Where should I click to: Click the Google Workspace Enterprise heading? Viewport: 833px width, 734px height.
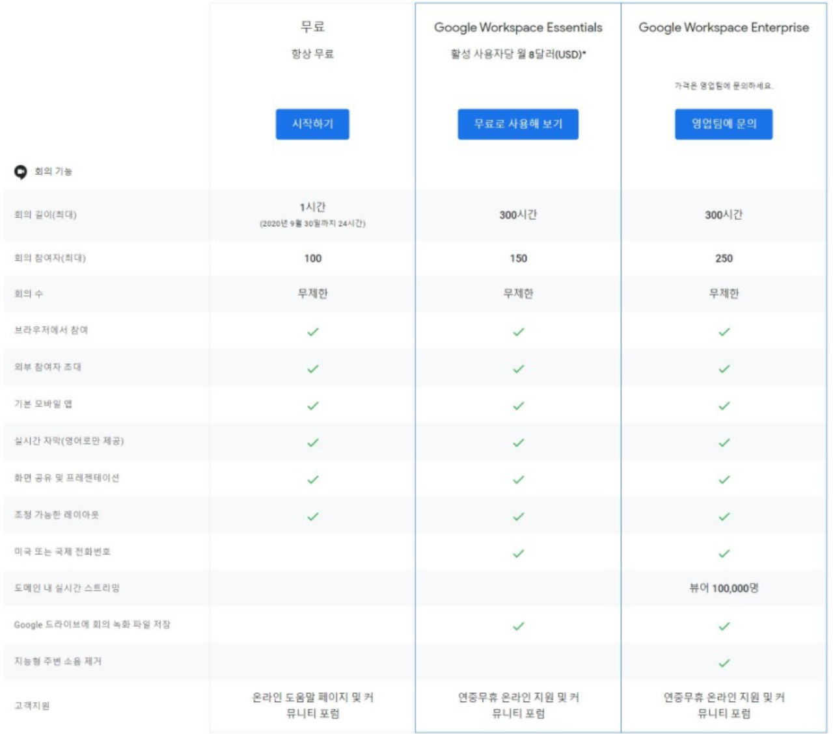724,27
